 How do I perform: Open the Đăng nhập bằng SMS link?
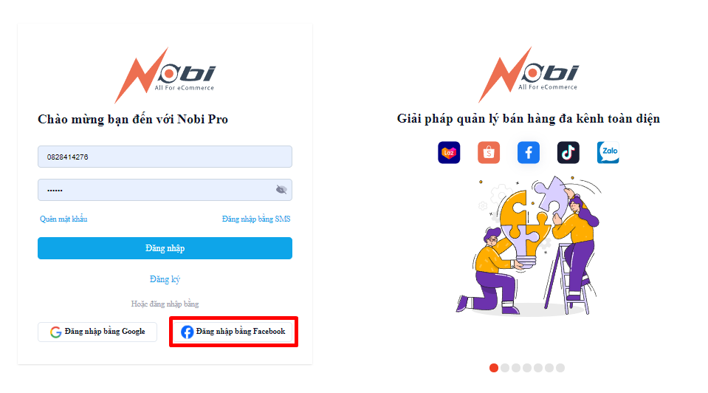256,219
